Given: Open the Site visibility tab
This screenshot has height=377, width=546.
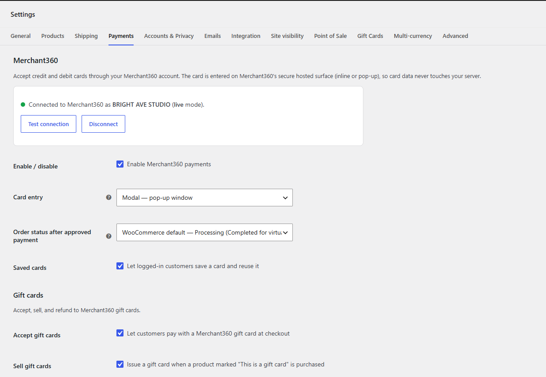Looking at the screenshot, I should [x=287, y=36].
